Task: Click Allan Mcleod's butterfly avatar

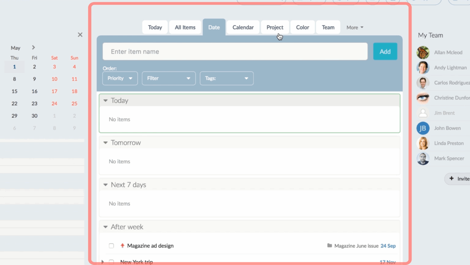Action: point(423,52)
